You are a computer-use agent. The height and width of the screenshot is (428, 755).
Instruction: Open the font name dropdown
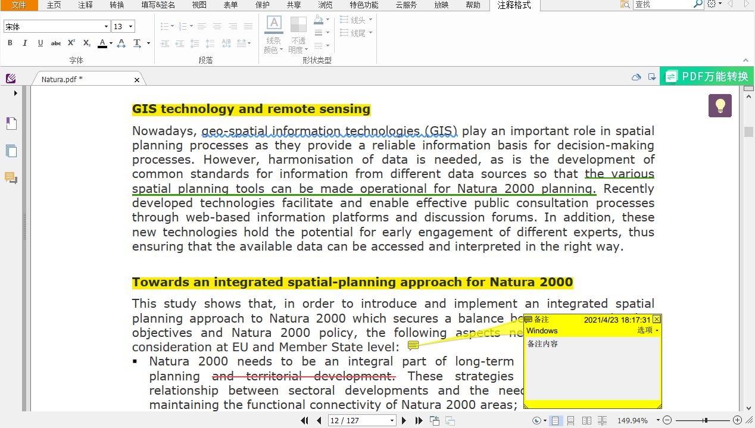click(106, 27)
